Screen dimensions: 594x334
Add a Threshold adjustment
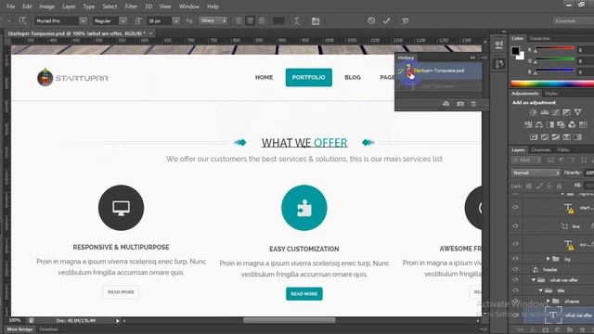point(555,137)
